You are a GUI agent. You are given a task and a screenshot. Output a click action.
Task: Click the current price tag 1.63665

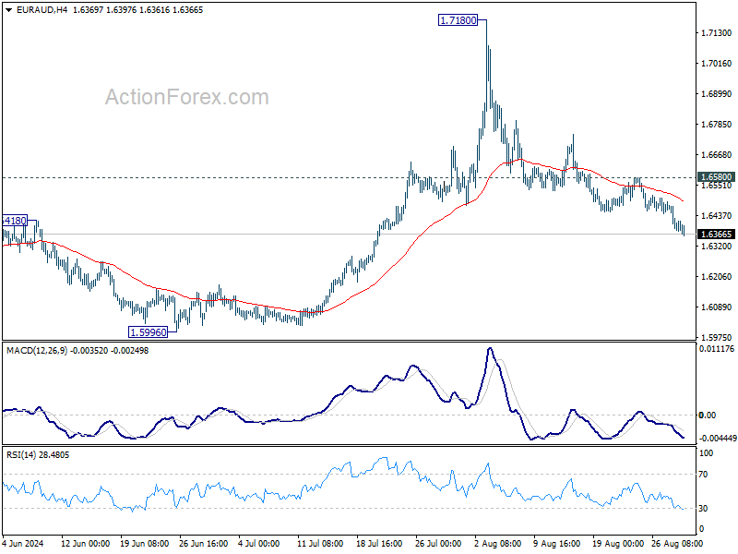click(x=717, y=235)
